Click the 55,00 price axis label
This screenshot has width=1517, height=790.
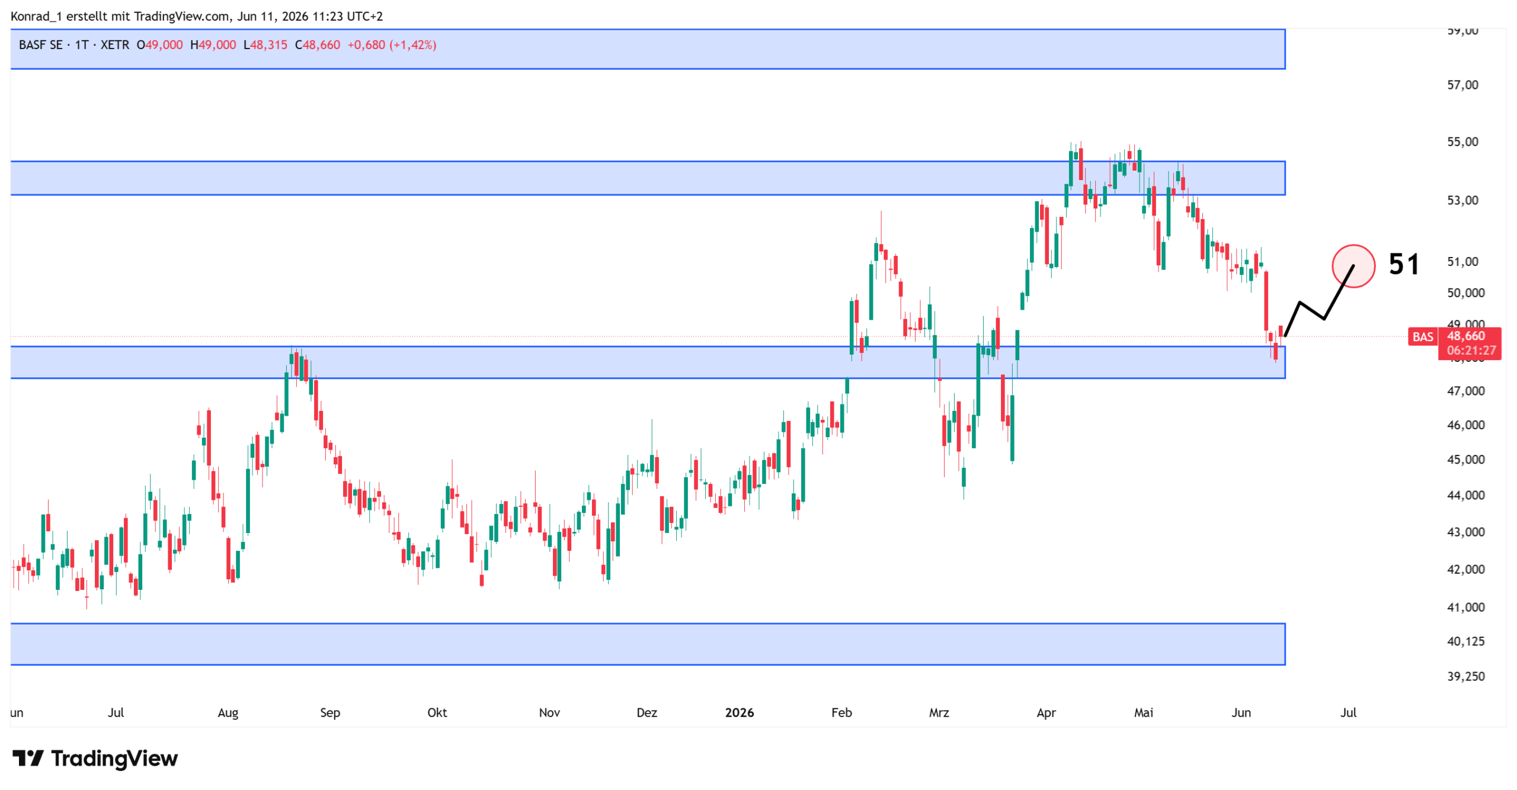[x=1462, y=142]
